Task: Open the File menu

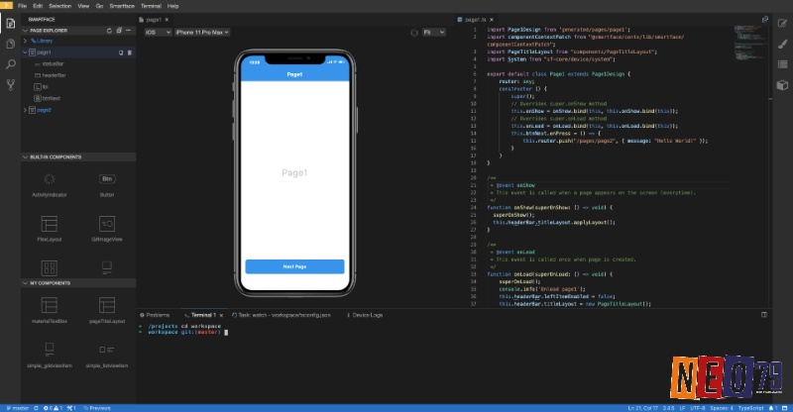Action: (22, 6)
